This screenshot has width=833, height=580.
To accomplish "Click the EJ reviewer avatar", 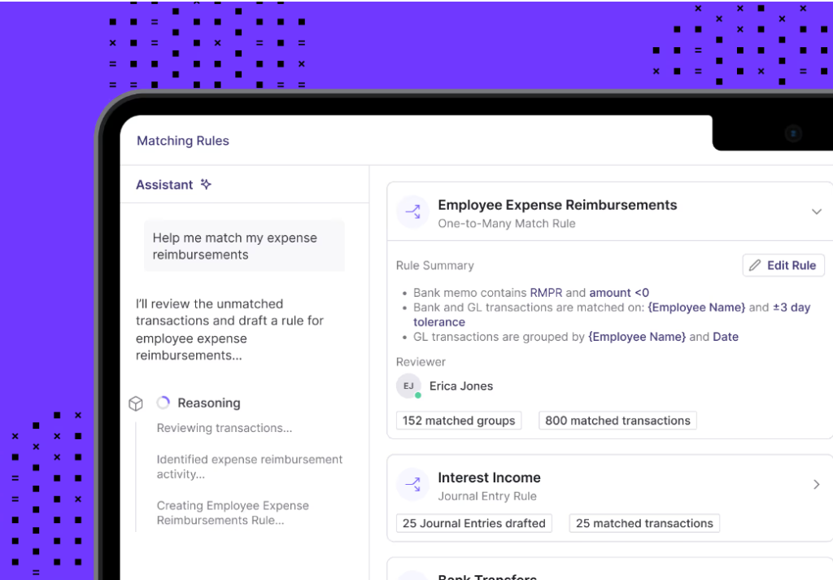I will (x=408, y=386).
